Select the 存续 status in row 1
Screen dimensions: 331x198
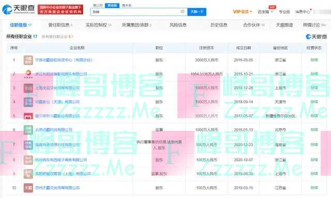[314, 60]
